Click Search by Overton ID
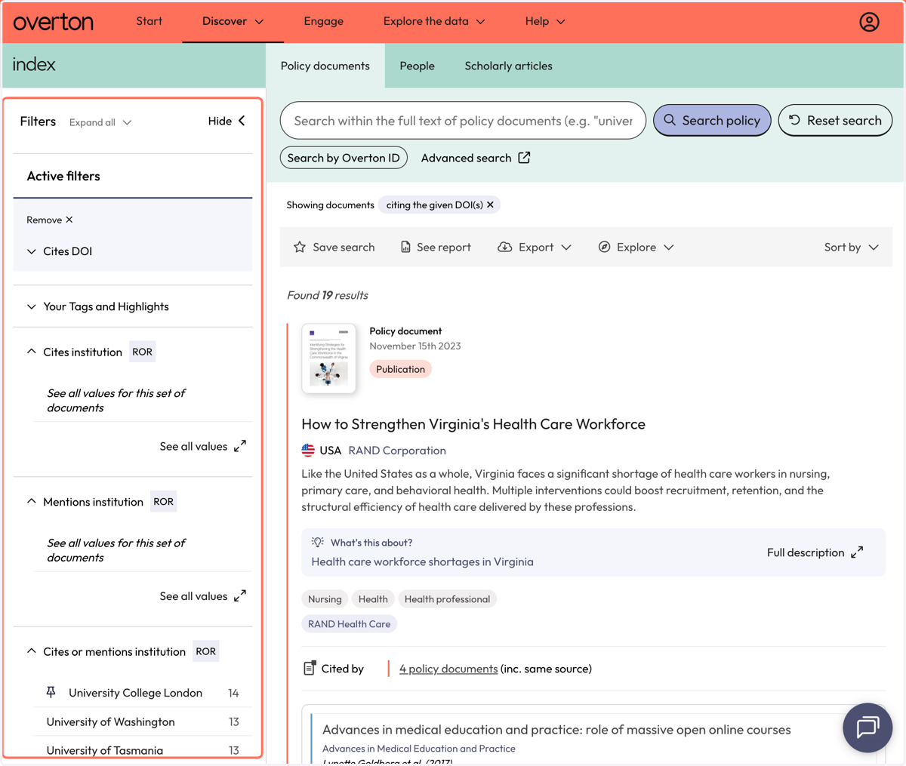This screenshot has width=906, height=766. [x=344, y=158]
